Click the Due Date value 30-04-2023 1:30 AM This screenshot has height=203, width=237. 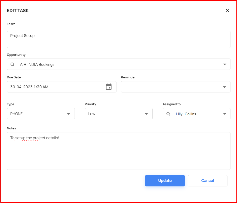pyautogui.click(x=29, y=87)
